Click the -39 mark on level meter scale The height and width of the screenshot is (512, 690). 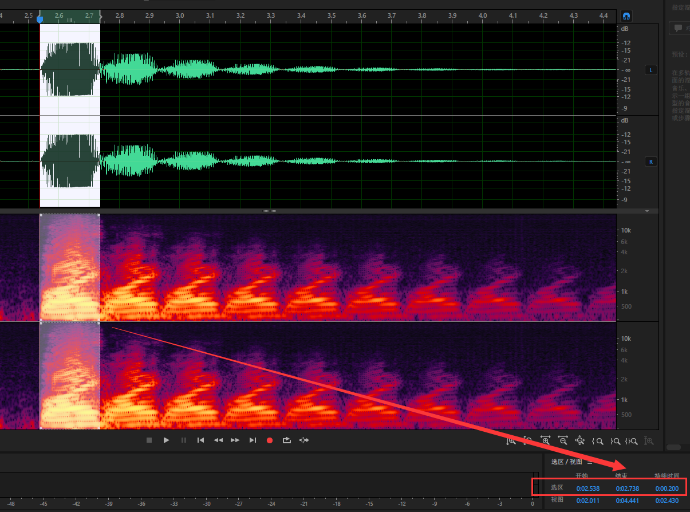(x=109, y=504)
